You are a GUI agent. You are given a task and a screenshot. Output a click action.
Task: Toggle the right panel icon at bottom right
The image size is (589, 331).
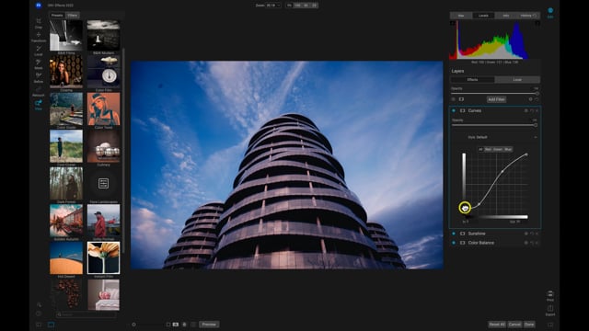coord(550,325)
